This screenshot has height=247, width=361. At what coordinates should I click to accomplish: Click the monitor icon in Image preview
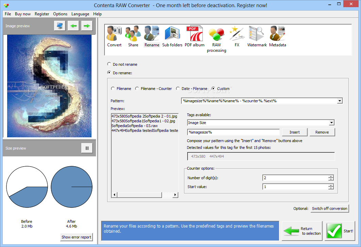pyautogui.click(x=60, y=26)
